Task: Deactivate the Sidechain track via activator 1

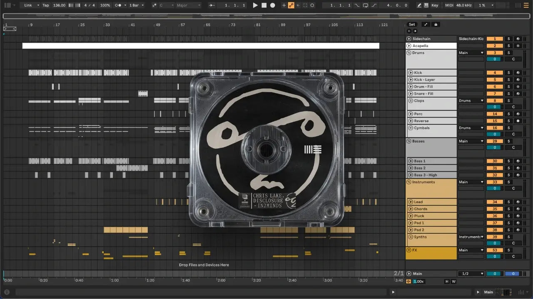Action: click(495, 39)
